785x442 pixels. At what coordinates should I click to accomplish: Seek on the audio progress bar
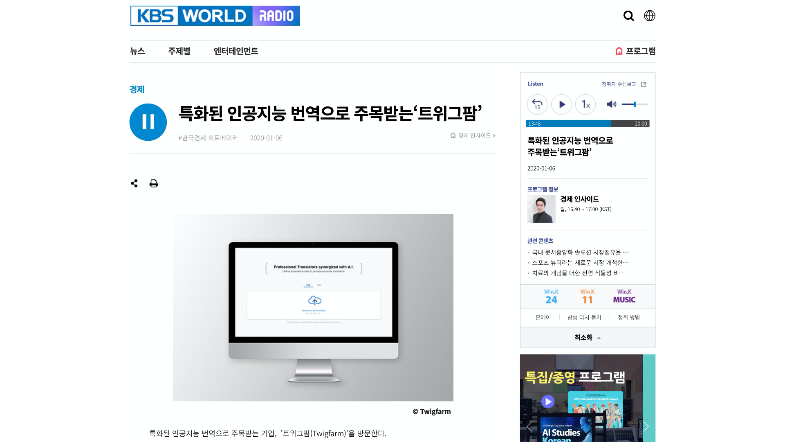point(588,124)
